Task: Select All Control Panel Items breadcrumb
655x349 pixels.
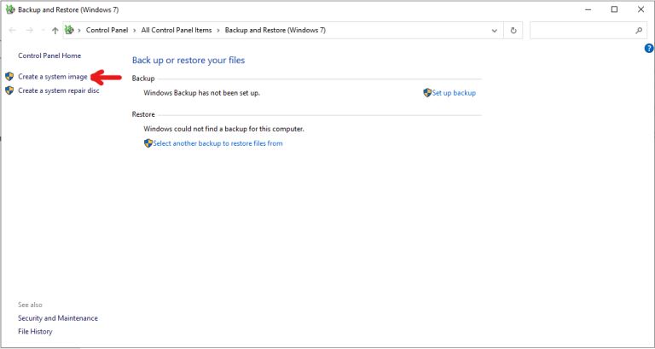Action: pos(177,30)
